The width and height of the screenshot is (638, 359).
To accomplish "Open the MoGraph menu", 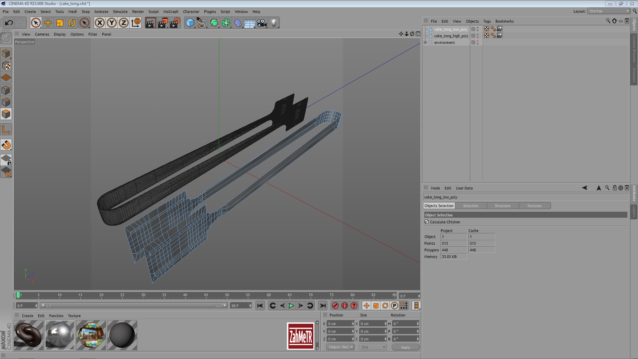I will tap(170, 12).
